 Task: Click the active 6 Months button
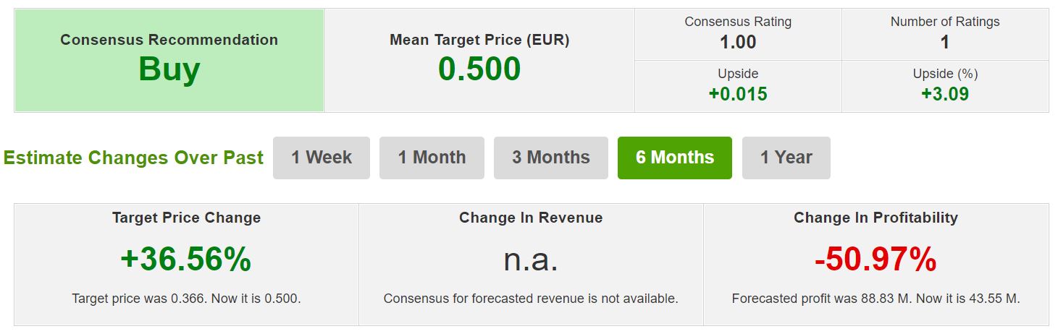tap(674, 158)
